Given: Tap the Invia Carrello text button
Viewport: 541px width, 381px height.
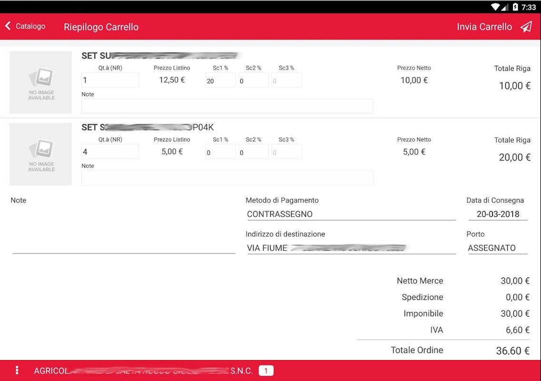Looking at the screenshot, I should pyautogui.click(x=484, y=27).
